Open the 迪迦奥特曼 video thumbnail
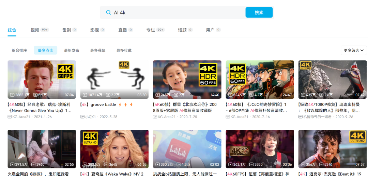 [333, 79]
